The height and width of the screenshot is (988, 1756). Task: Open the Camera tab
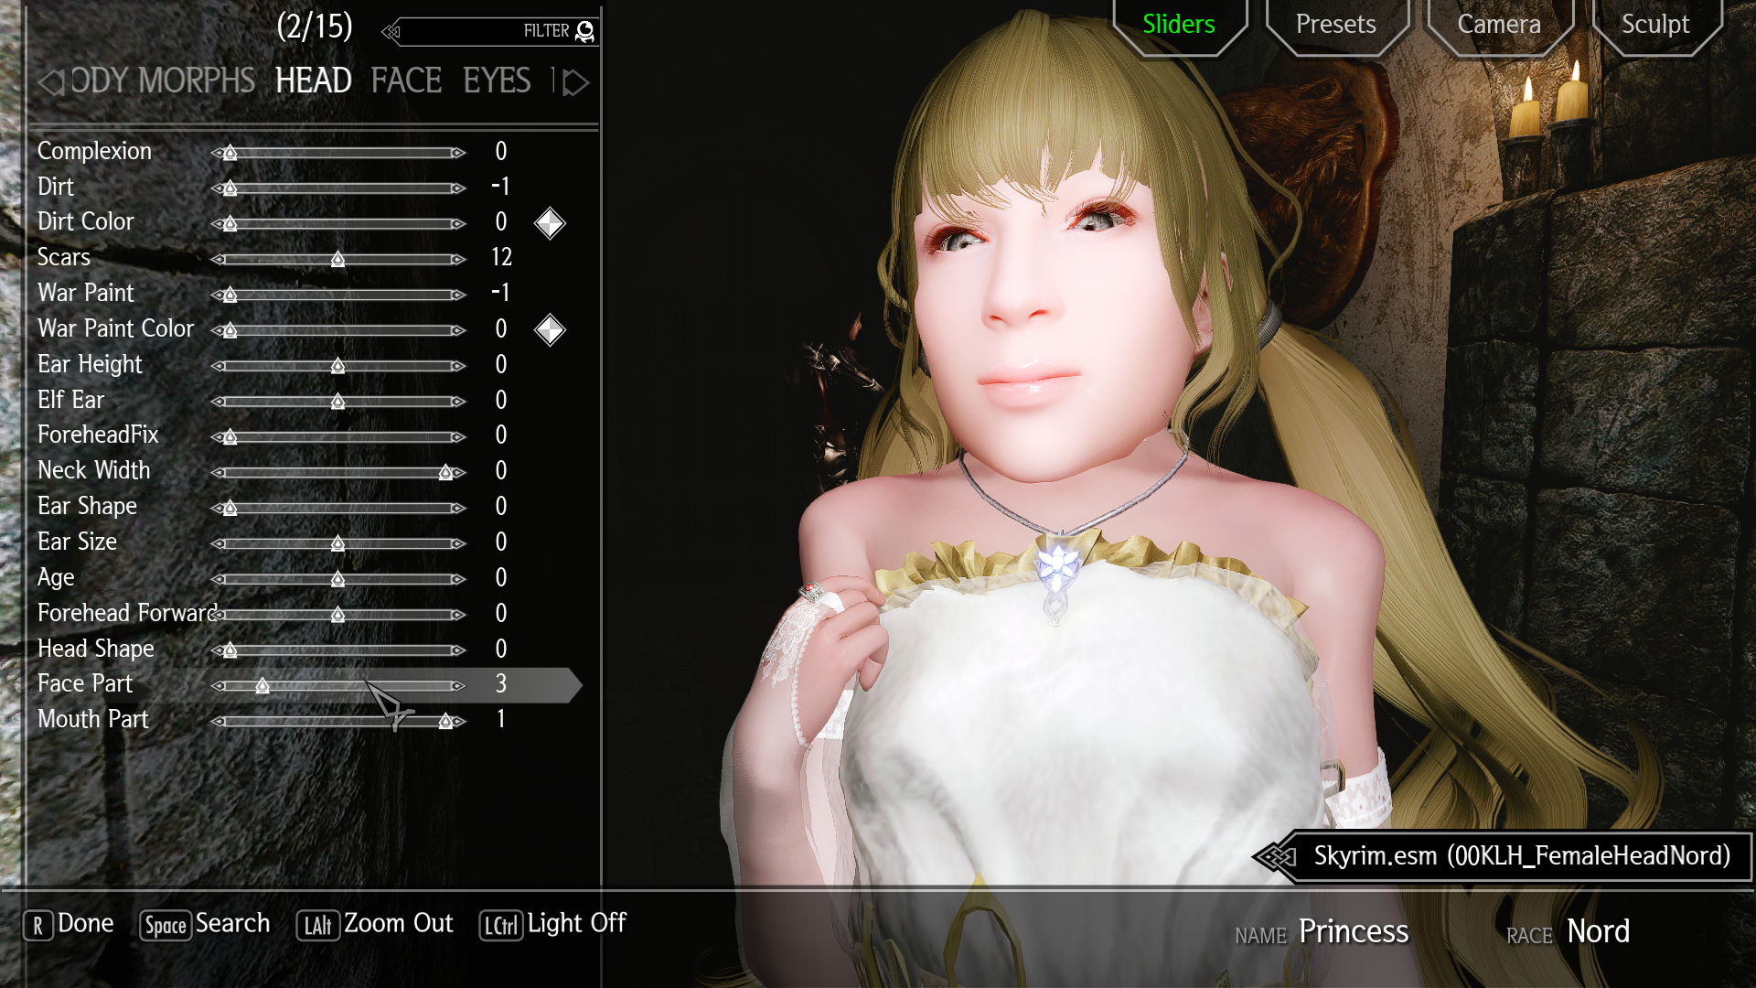coord(1499,25)
